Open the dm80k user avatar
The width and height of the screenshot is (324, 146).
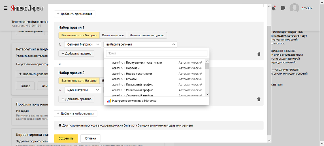pos(294,8)
